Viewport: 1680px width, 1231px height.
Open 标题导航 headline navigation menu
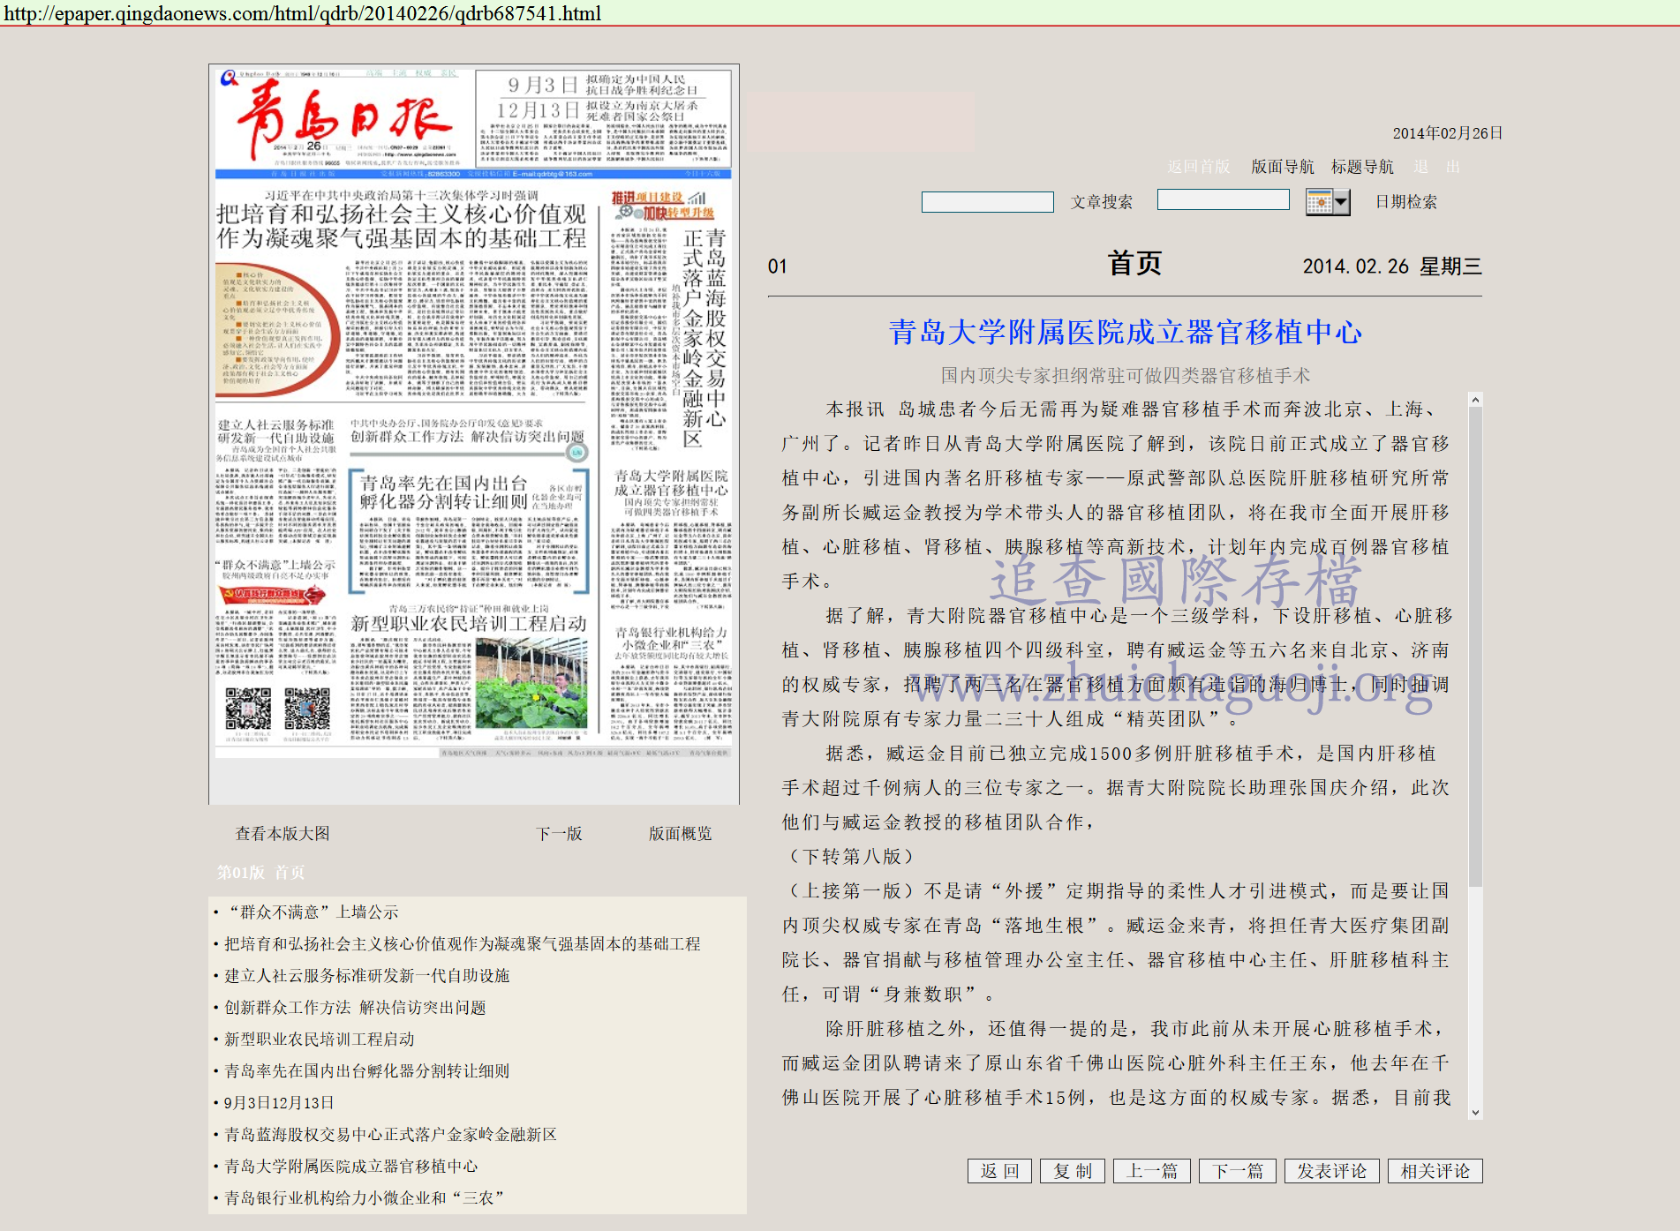(x=1361, y=167)
